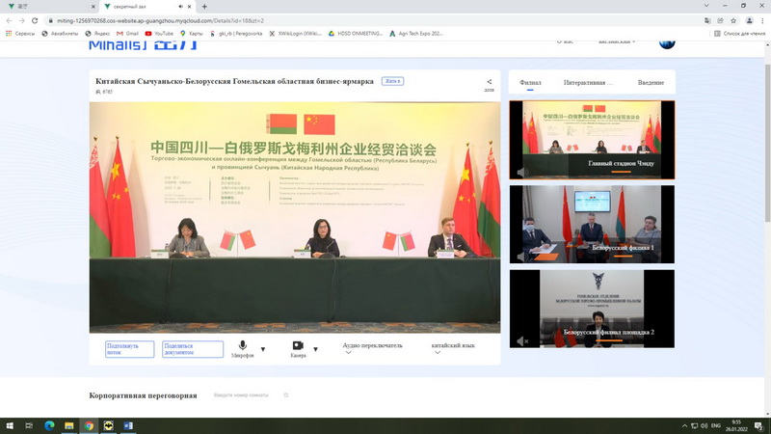Show hidden tray icons chevron
771x434 pixels.
coord(684,425)
